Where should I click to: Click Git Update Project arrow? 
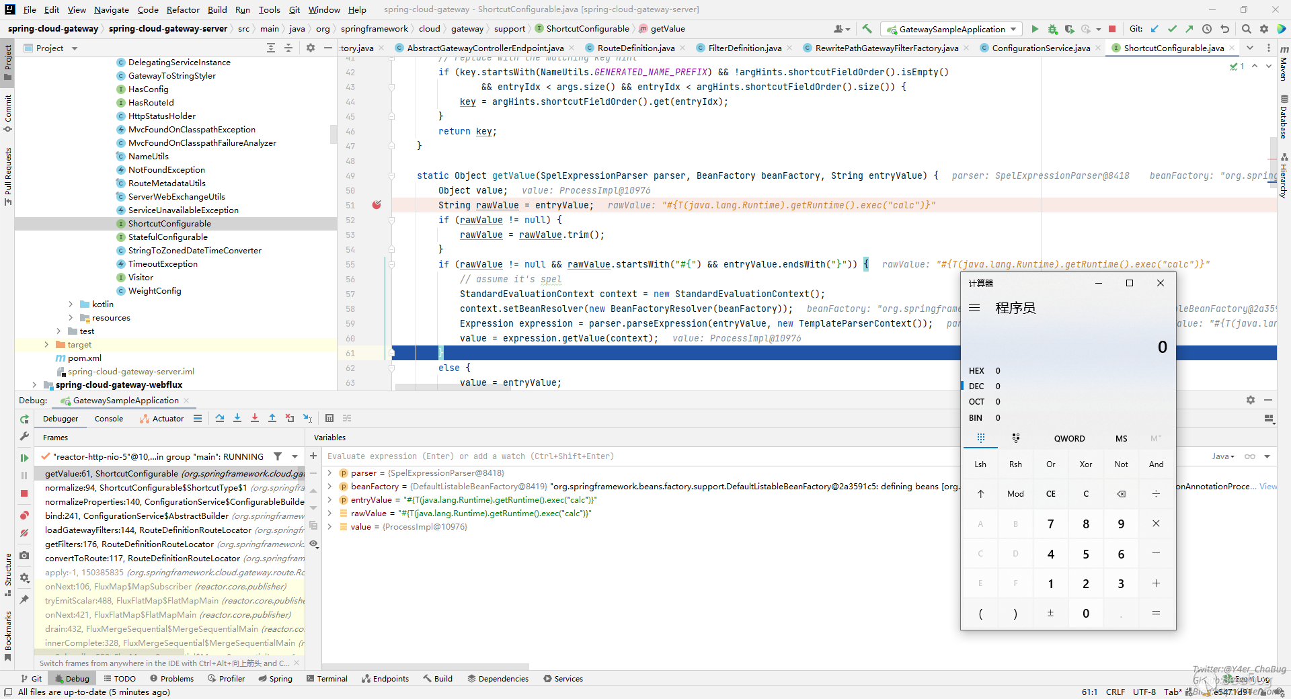(x=1155, y=29)
